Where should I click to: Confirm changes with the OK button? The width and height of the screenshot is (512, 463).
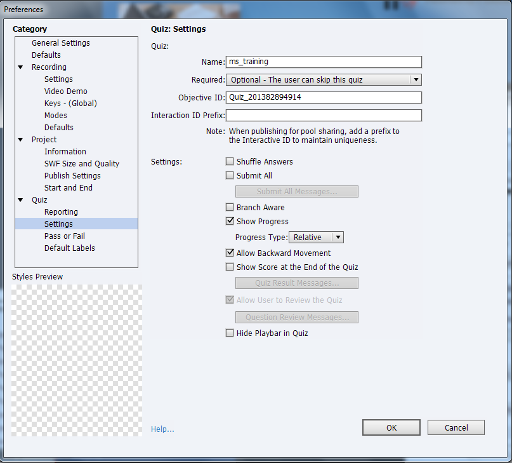[x=391, y=427]
